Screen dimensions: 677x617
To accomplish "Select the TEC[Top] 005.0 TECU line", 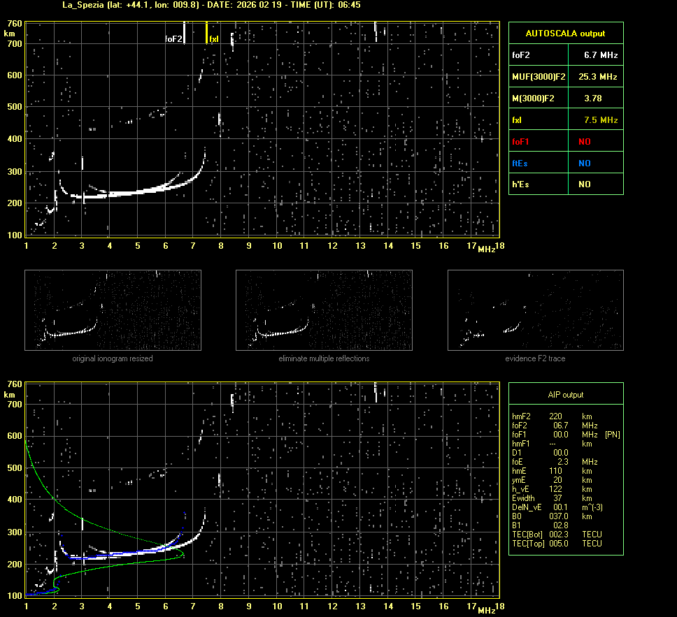I will (x=557, y=544).
